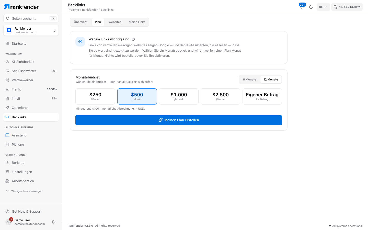Open Wettbewerber section
Viewport: 368px width, 230px height.
point(31,80)
